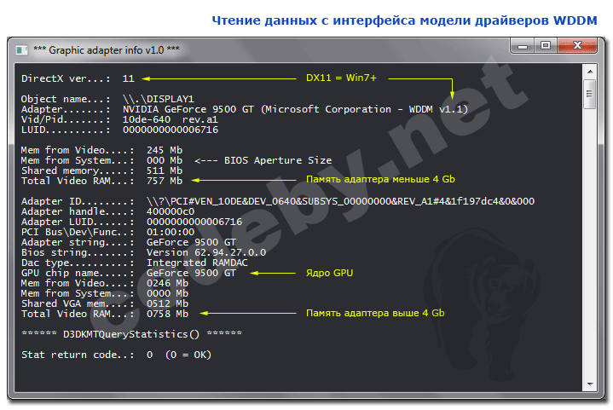Click the 'Total Video RAM' value '0758 Mb'

click(x=167, y=314)
